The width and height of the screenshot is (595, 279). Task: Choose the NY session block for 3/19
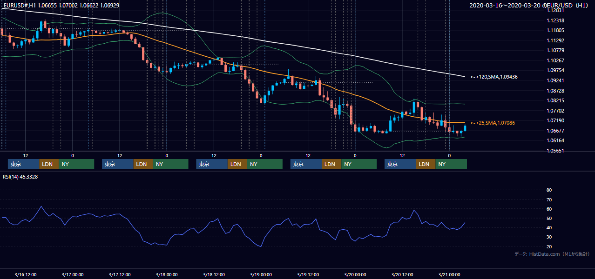tap(359, 164)
